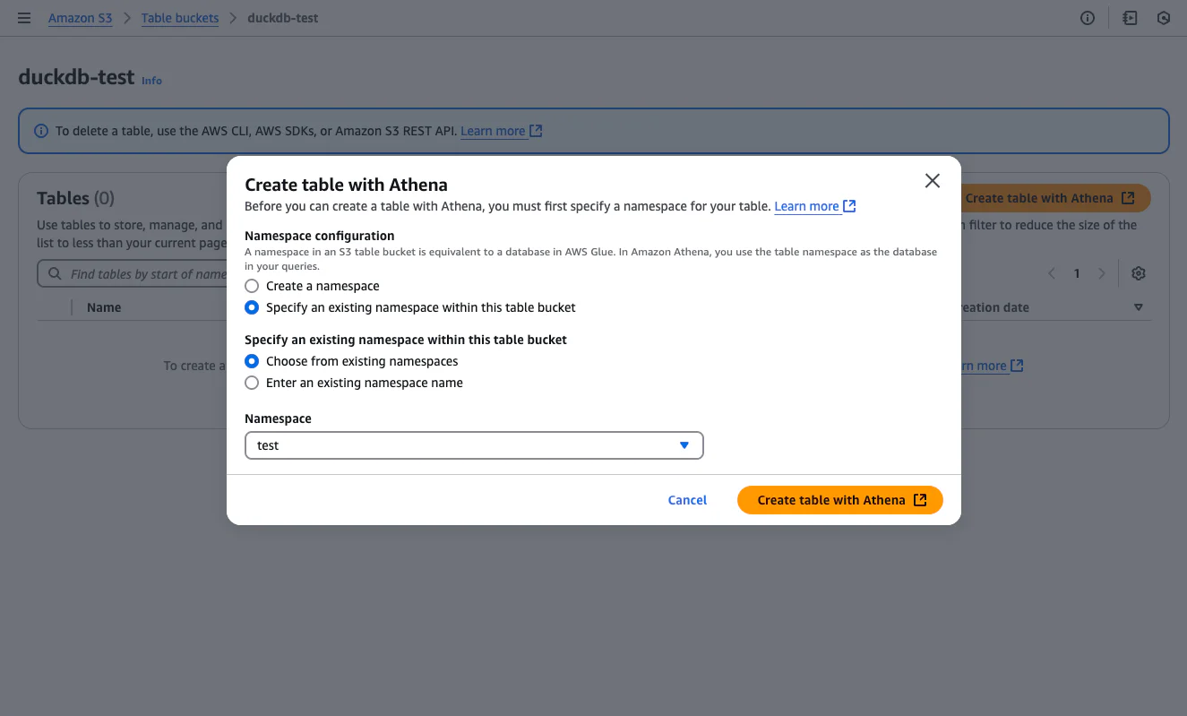Viewport: 1187px width, 716px height.
Task: Open Learn more link in dialog description
Action: click(806, 206)
